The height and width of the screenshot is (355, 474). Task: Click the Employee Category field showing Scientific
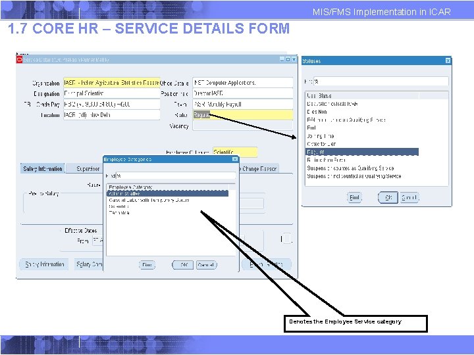(x=235, y=152)
